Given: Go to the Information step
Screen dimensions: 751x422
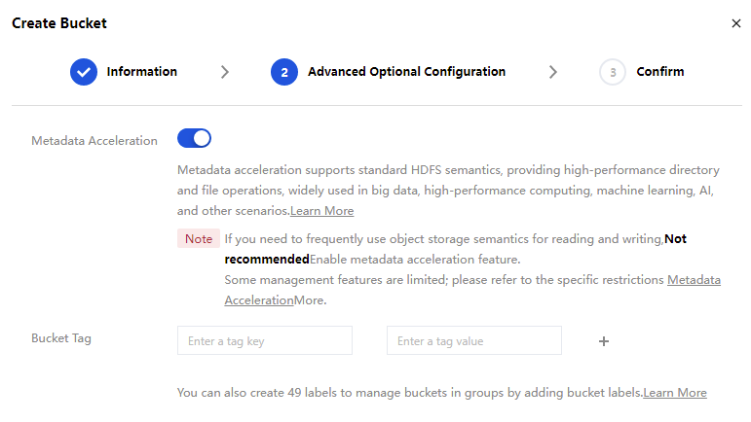Looking at the screenshot, I should pos(141,72).
